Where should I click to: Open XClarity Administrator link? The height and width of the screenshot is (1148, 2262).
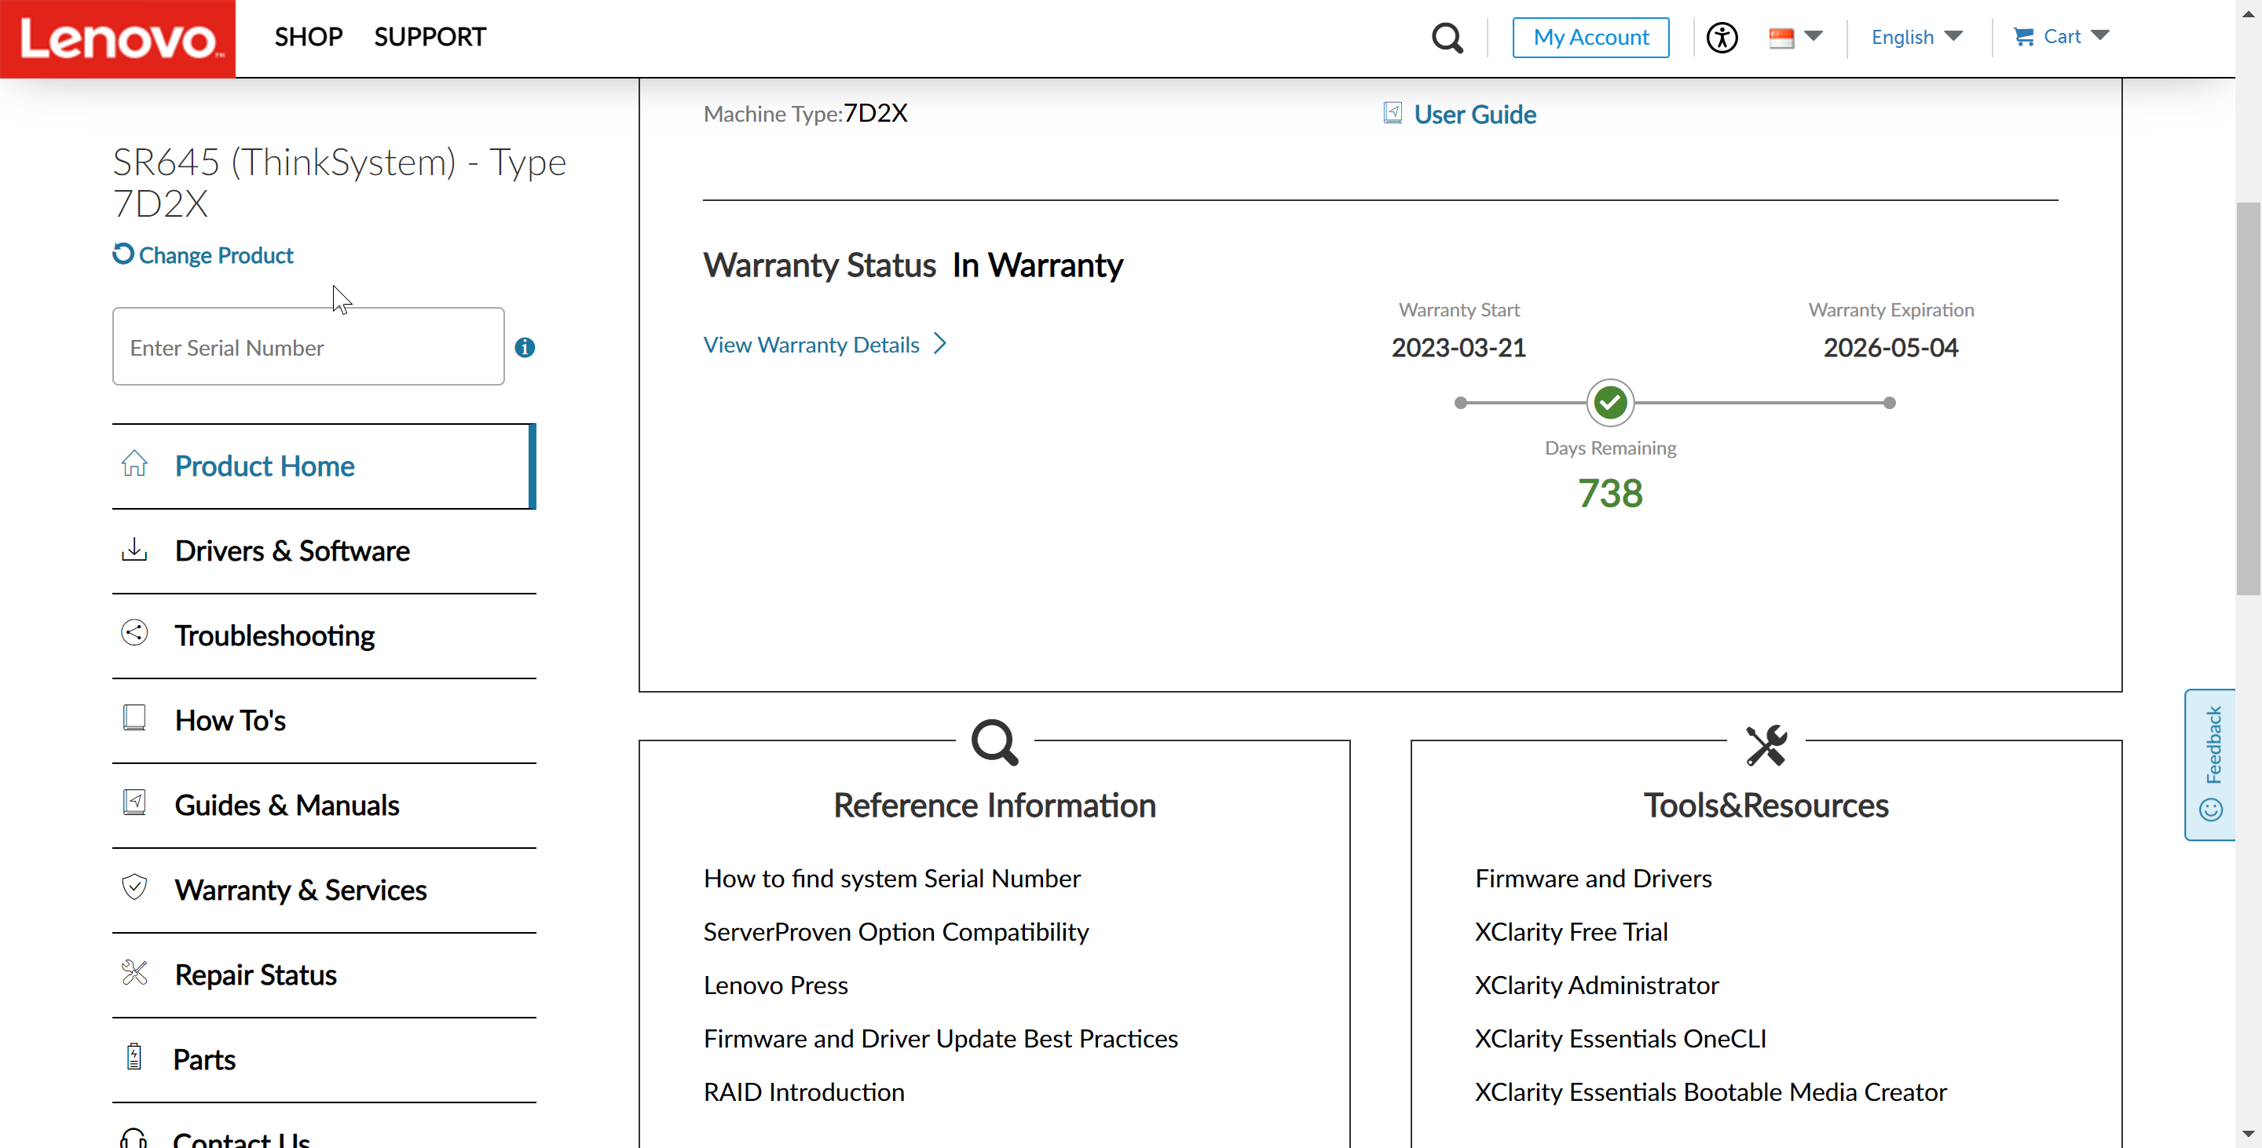point(1597,985)
